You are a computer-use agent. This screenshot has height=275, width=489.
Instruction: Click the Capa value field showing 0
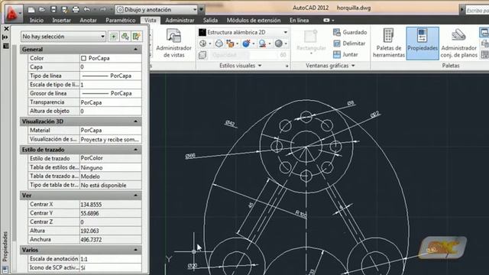110,67
